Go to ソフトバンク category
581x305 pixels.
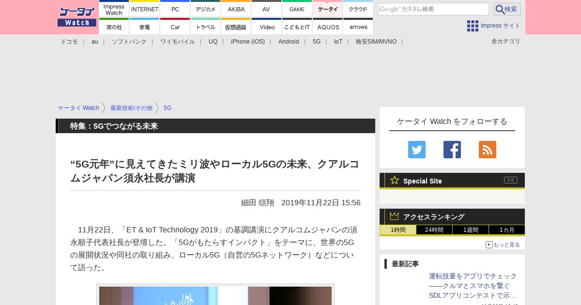(x=129, y=42)
